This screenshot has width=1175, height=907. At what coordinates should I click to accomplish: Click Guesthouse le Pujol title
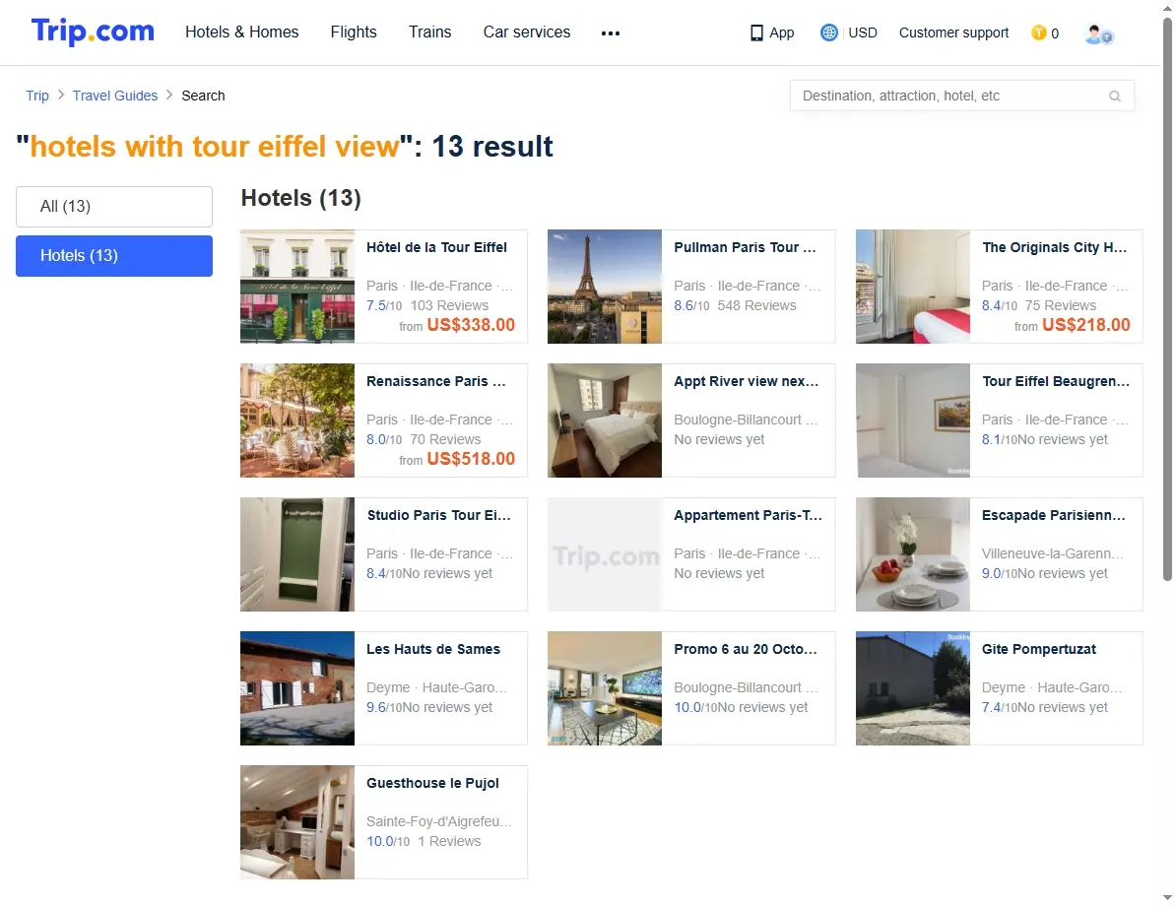point(432,784)
